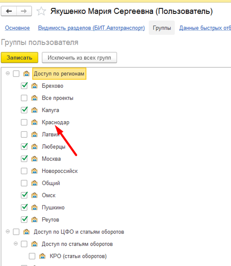Collapse the Доступ по регионам tree node

click(x=8, y=73)
